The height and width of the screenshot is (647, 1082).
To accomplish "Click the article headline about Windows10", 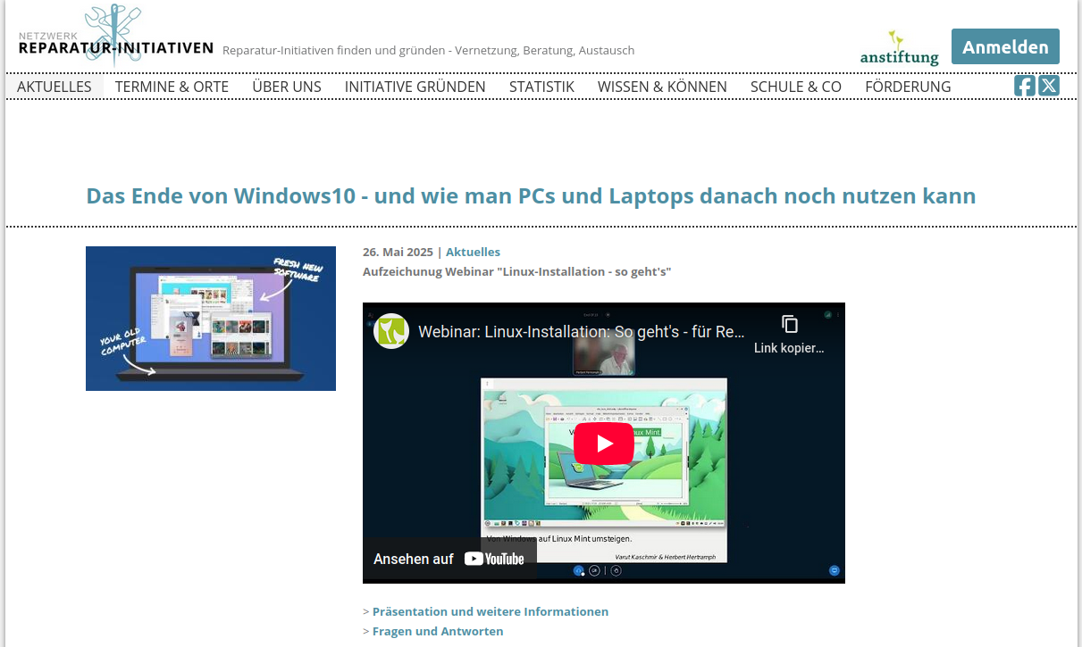I will (x=531, y=195).
